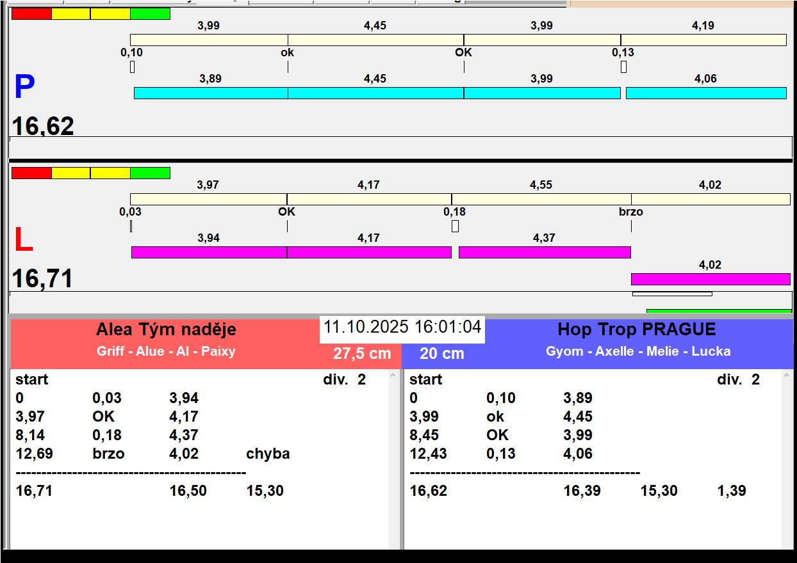Click the large 16,62 total time
The image size is (797, 563).
pyautogui.click(x=43, y=126)
